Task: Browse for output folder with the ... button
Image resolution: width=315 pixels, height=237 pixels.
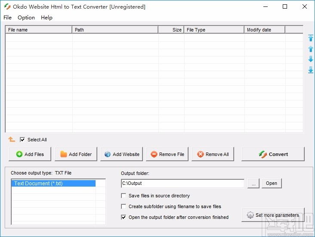Action: click(x=253, y=183)
